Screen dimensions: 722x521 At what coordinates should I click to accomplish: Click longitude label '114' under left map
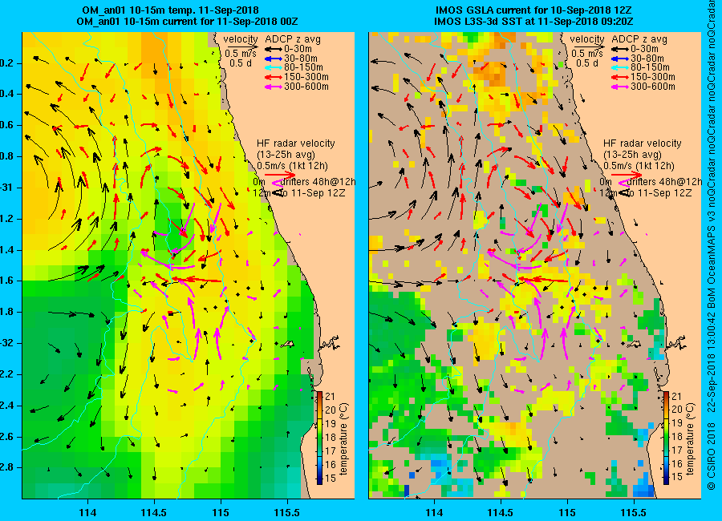pyautogui.click(x=87, y=513)
